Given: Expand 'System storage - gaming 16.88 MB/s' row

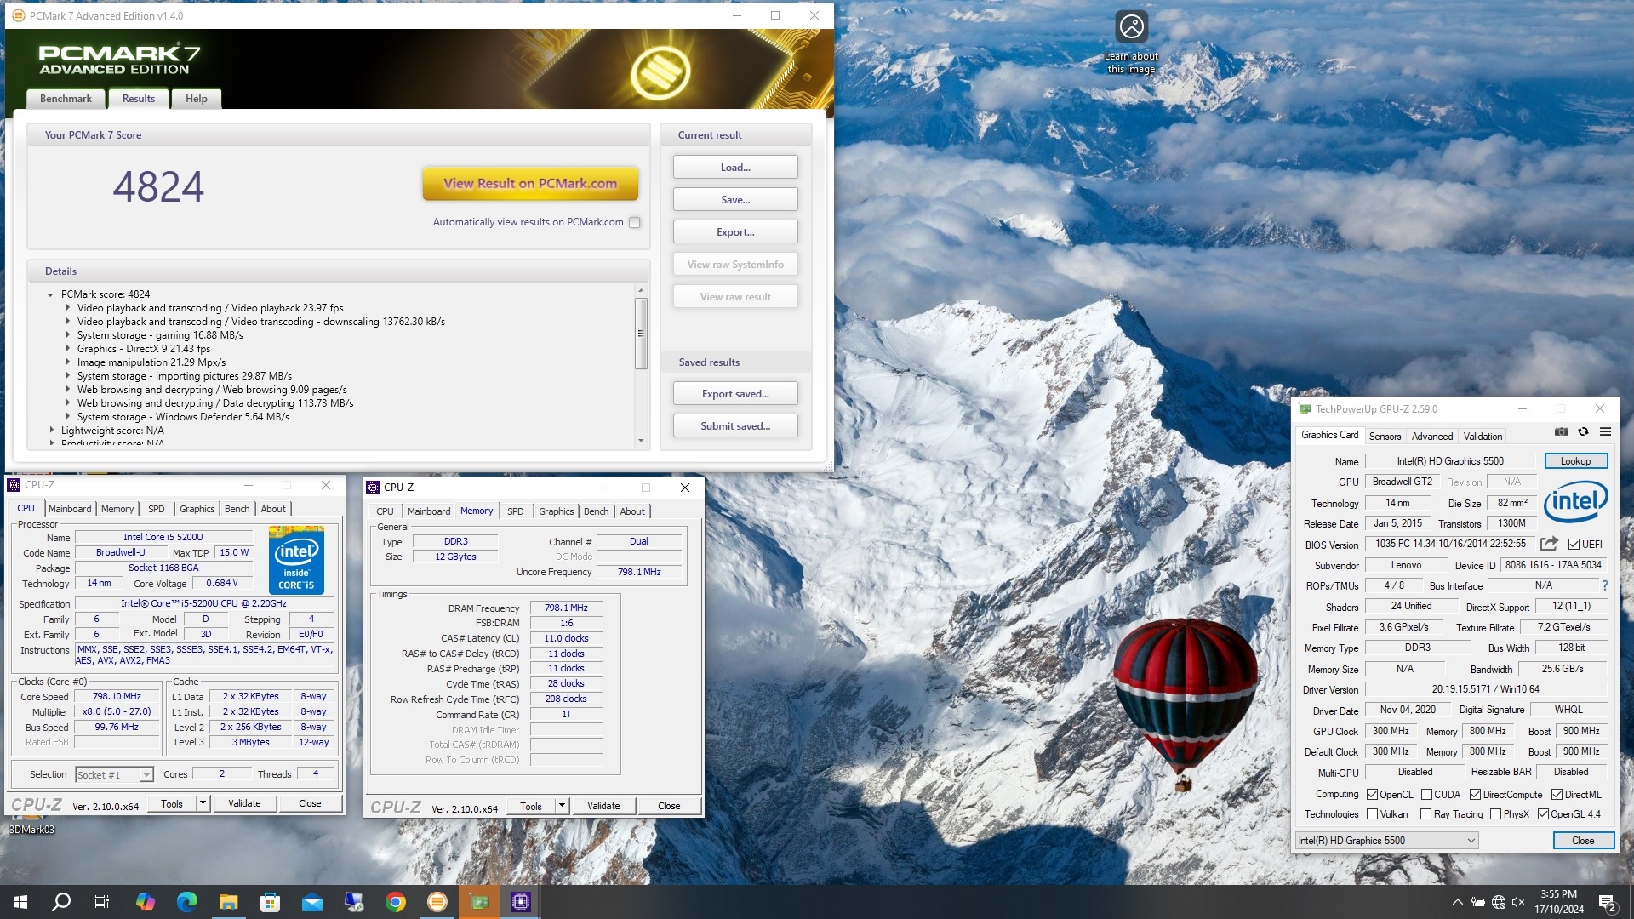Looking at the screenshot, I should click(68, 335).
